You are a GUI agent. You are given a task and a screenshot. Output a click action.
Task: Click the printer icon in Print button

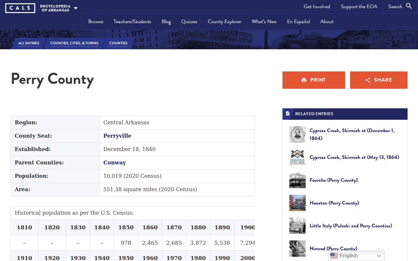coord(304,80)
